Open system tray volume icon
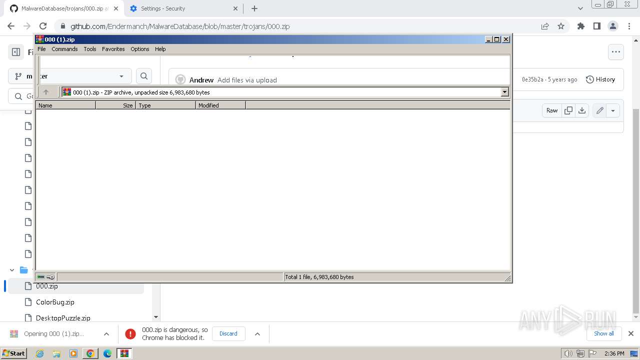 568,353
